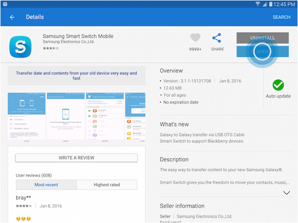298x223 pixels.
Task: Tap the Details page title
Action: pos(35,17)
